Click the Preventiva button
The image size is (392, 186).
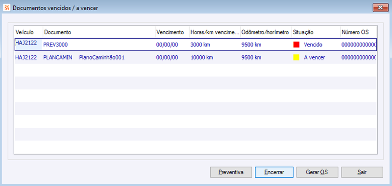231,172
